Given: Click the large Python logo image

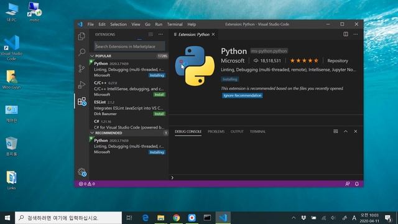Looking at the screenshot, I should tap(195, 66).
